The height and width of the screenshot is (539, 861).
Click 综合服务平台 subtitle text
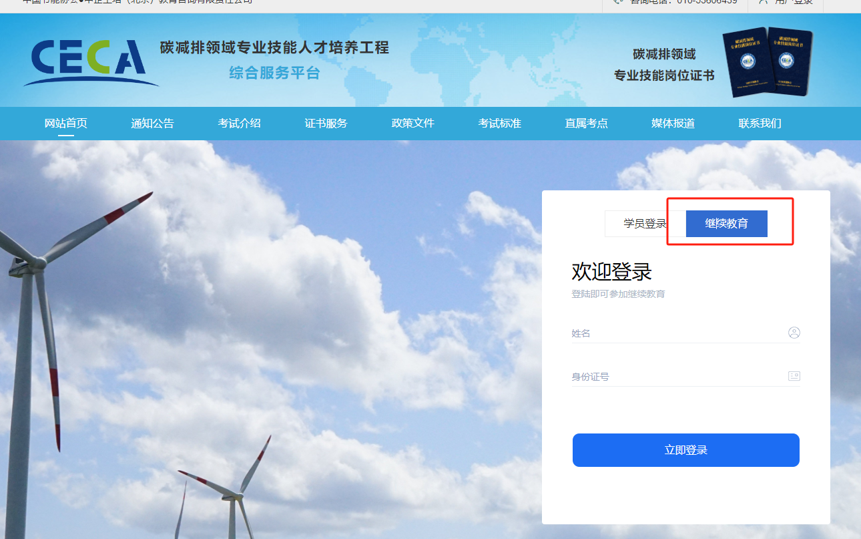[275, 73]
